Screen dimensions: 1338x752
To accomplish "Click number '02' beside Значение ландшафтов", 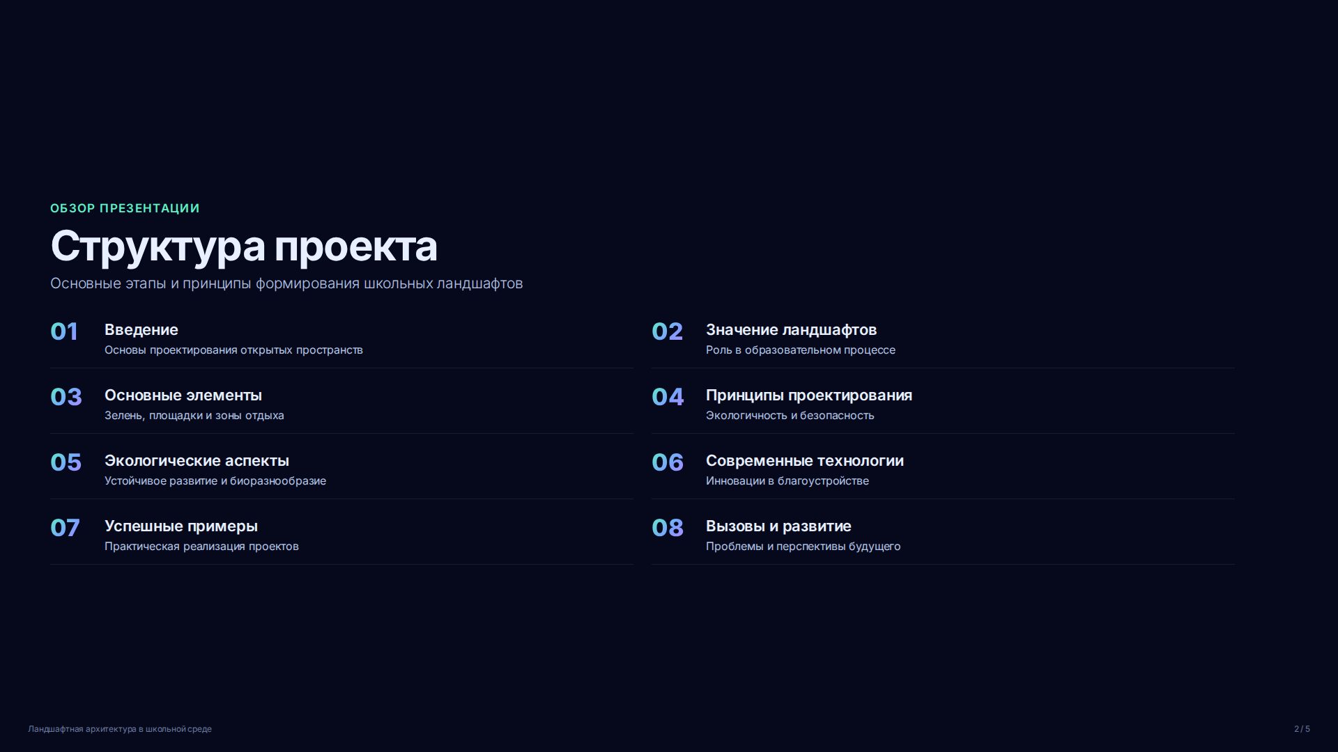I will tap(667, 331).
